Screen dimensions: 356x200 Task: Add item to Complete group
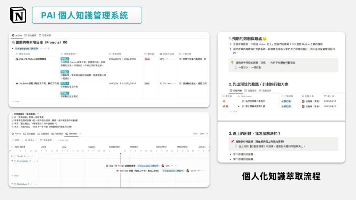[x=36, y=184]
